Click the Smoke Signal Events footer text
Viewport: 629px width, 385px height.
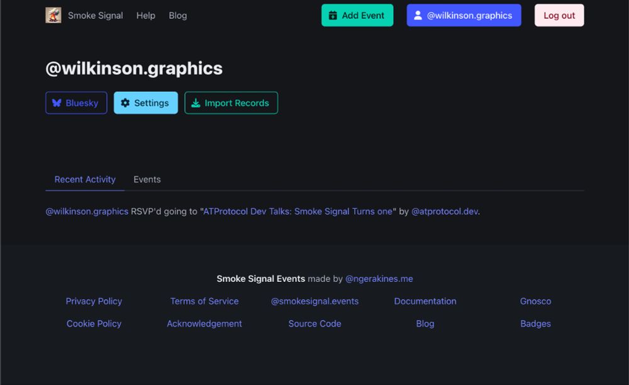pos(261,279)
